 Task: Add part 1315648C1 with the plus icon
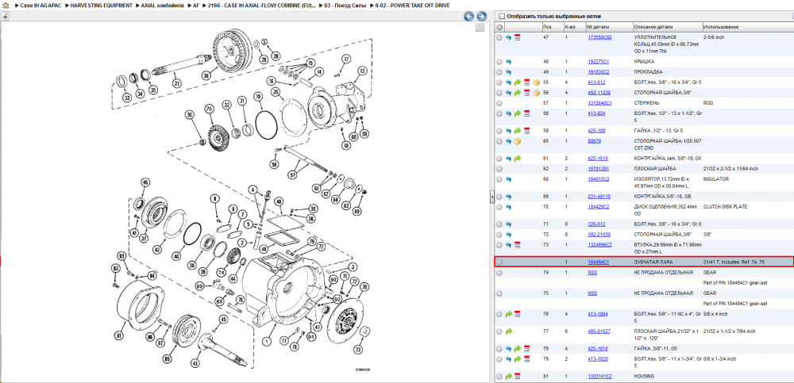tap(499, 103)
